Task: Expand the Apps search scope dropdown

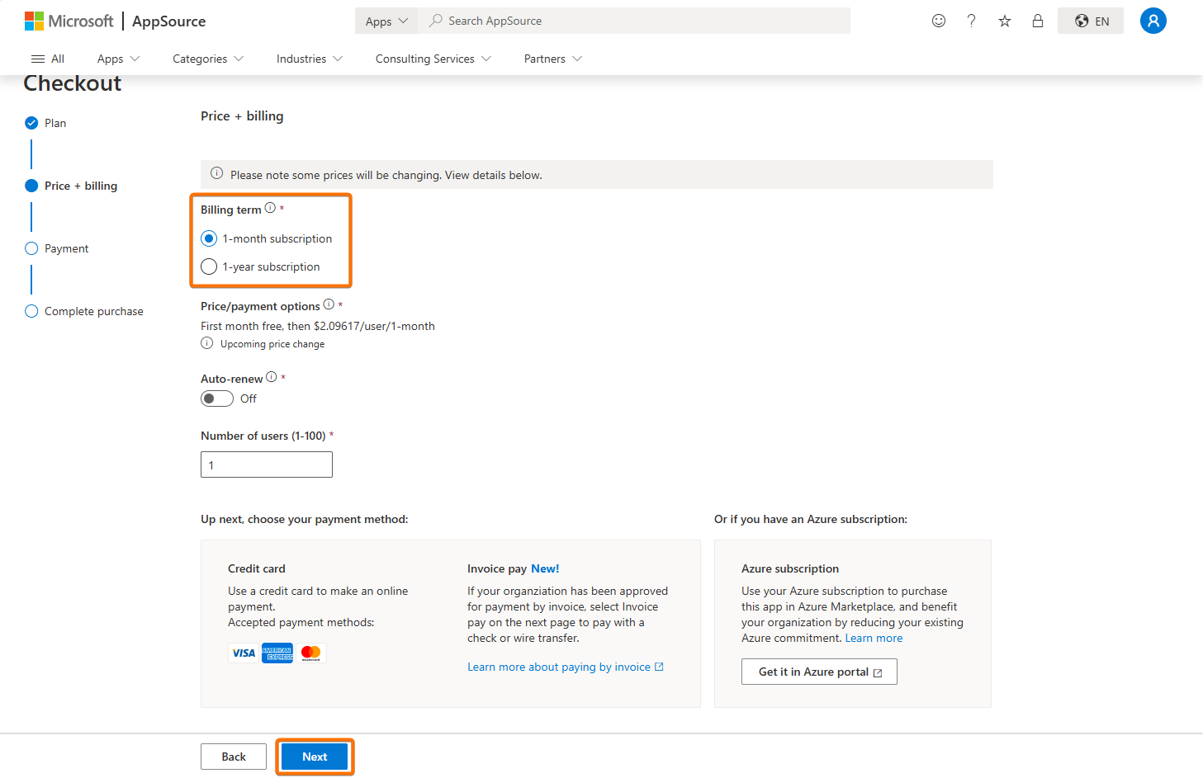Action: tap(386, 21)
